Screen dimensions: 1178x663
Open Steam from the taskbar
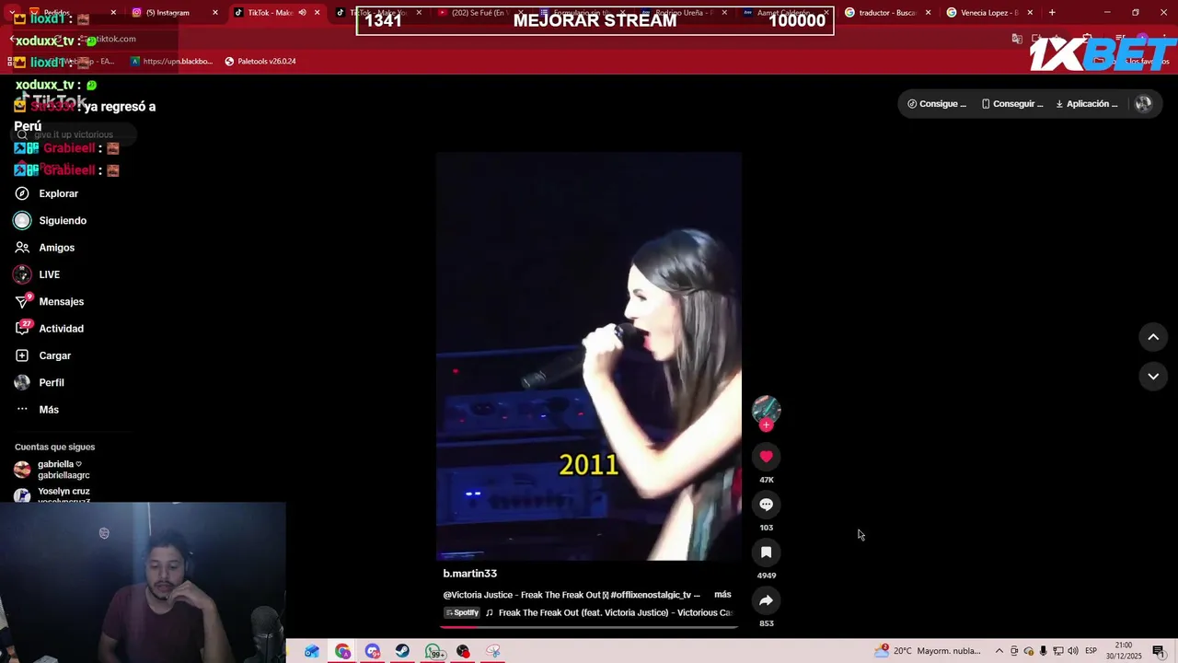click(402, 651)
